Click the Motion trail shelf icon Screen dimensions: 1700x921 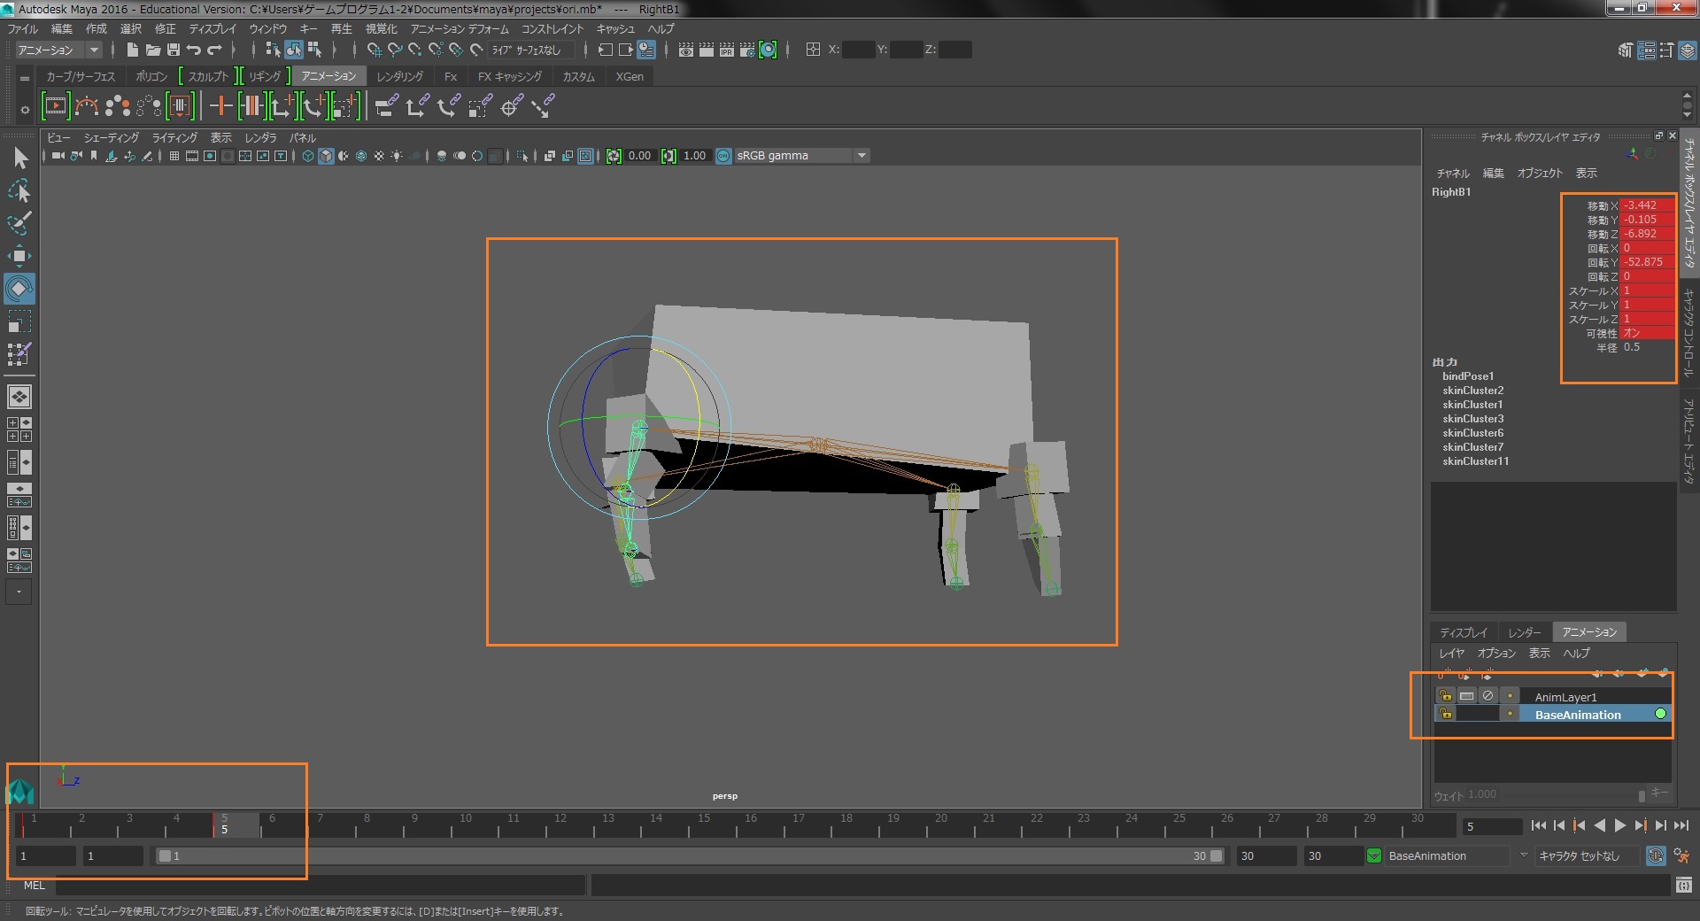(x=86, y=106)
